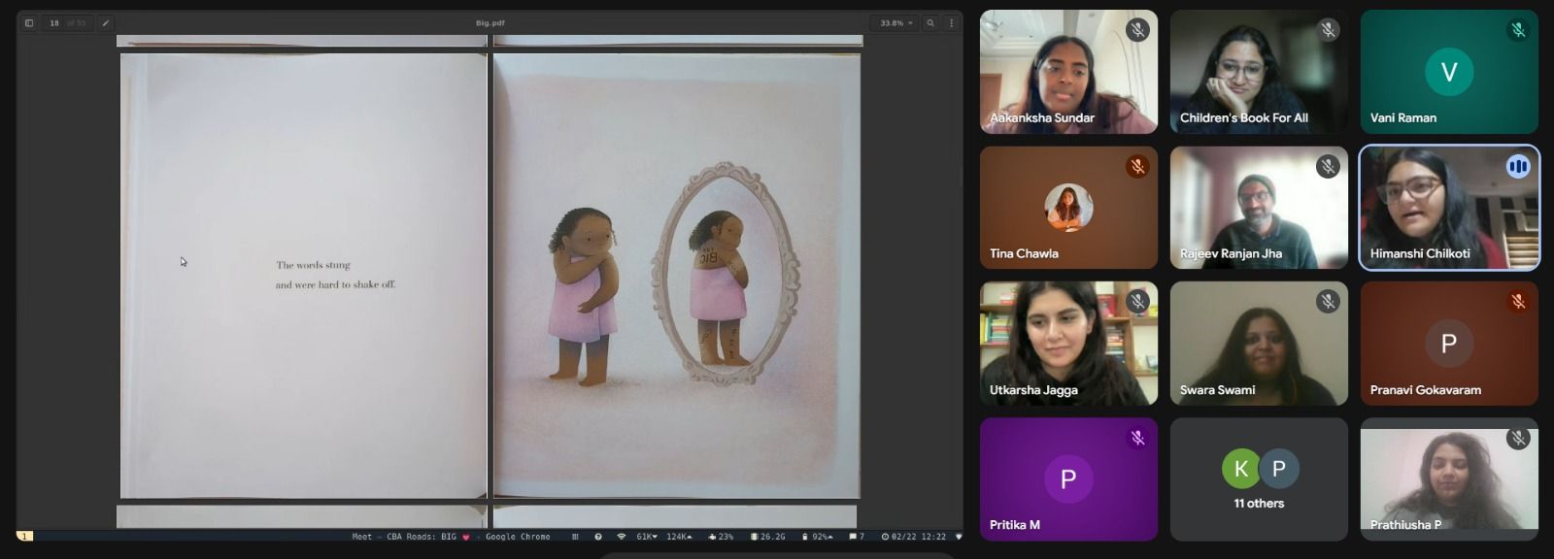Open the PDF viewer three-dot menu
Screen dimensions: 1554x559
[x=951, y=23]
